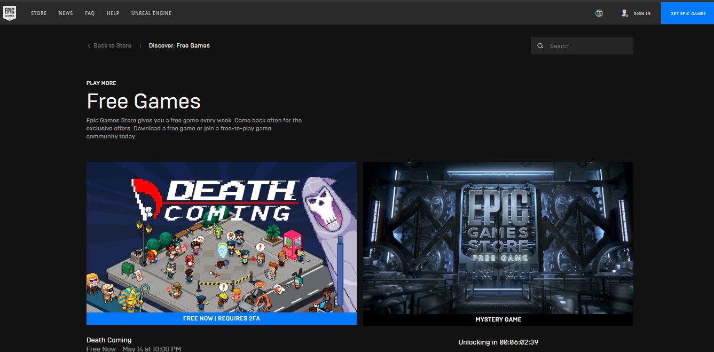
Task: Open the UNREAL ENGINE menu item
Action: pos(152,13)
